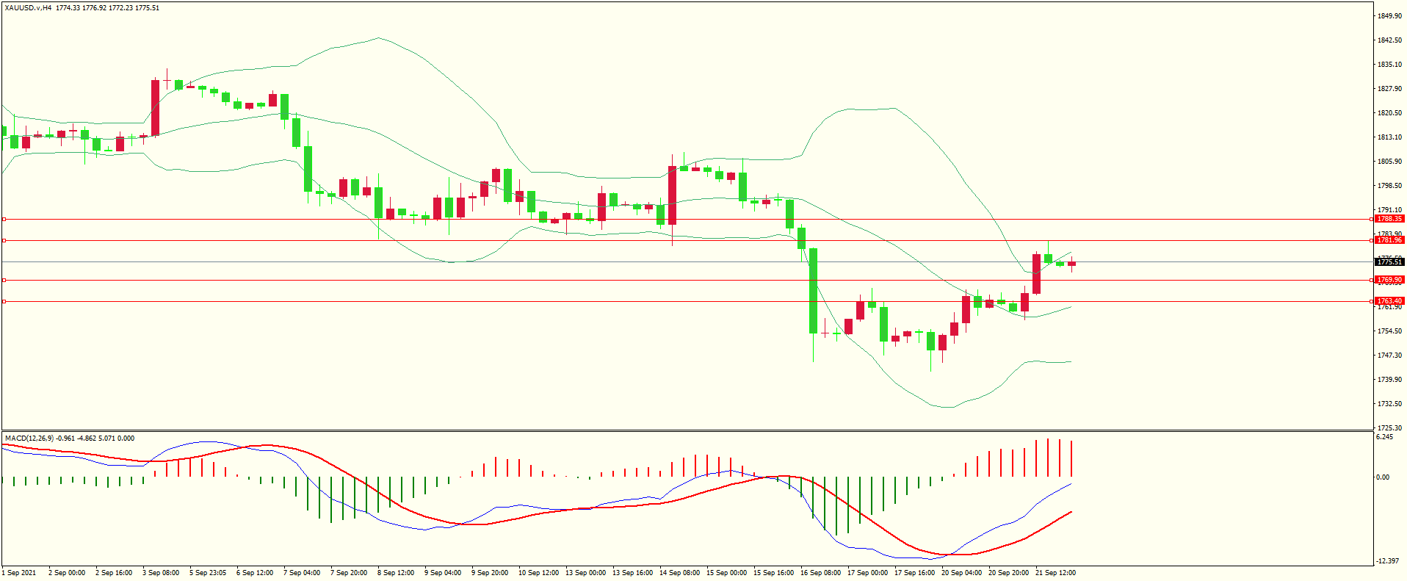Click the 1 Sep 2021 time axis label
Viewport: 1407px width, 581px height.
click(19, 573)
